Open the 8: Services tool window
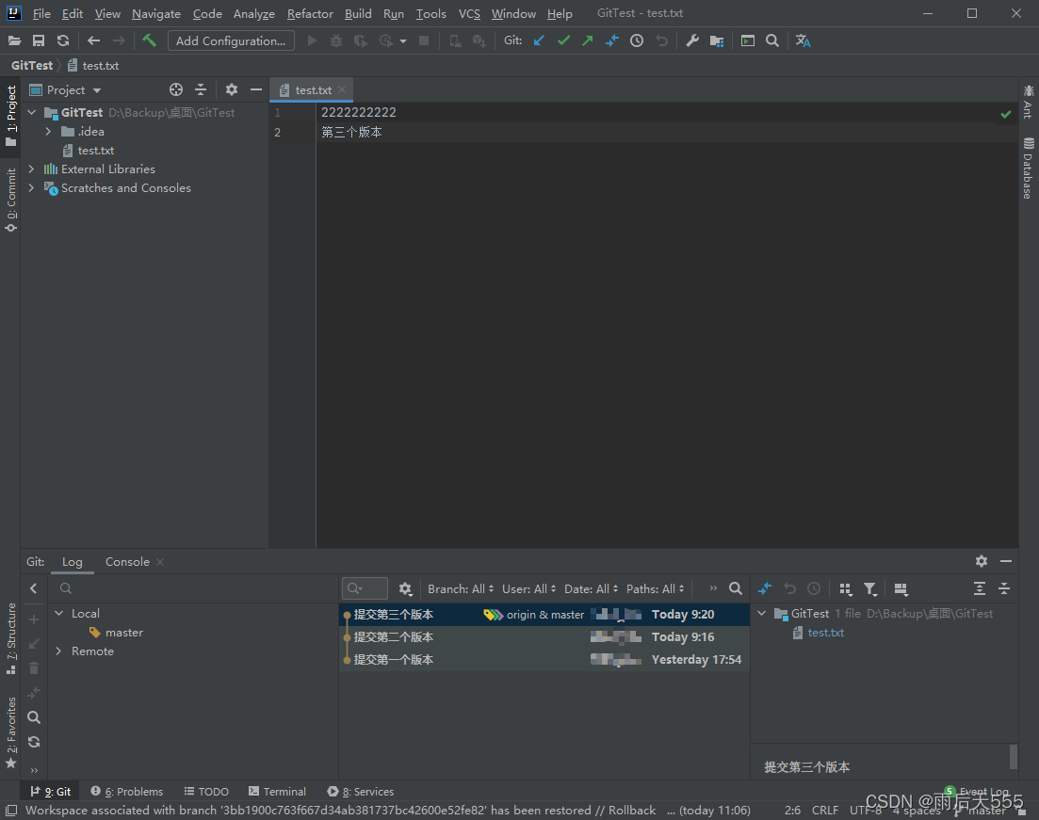Screen dimensions: 1039x820 361,792
